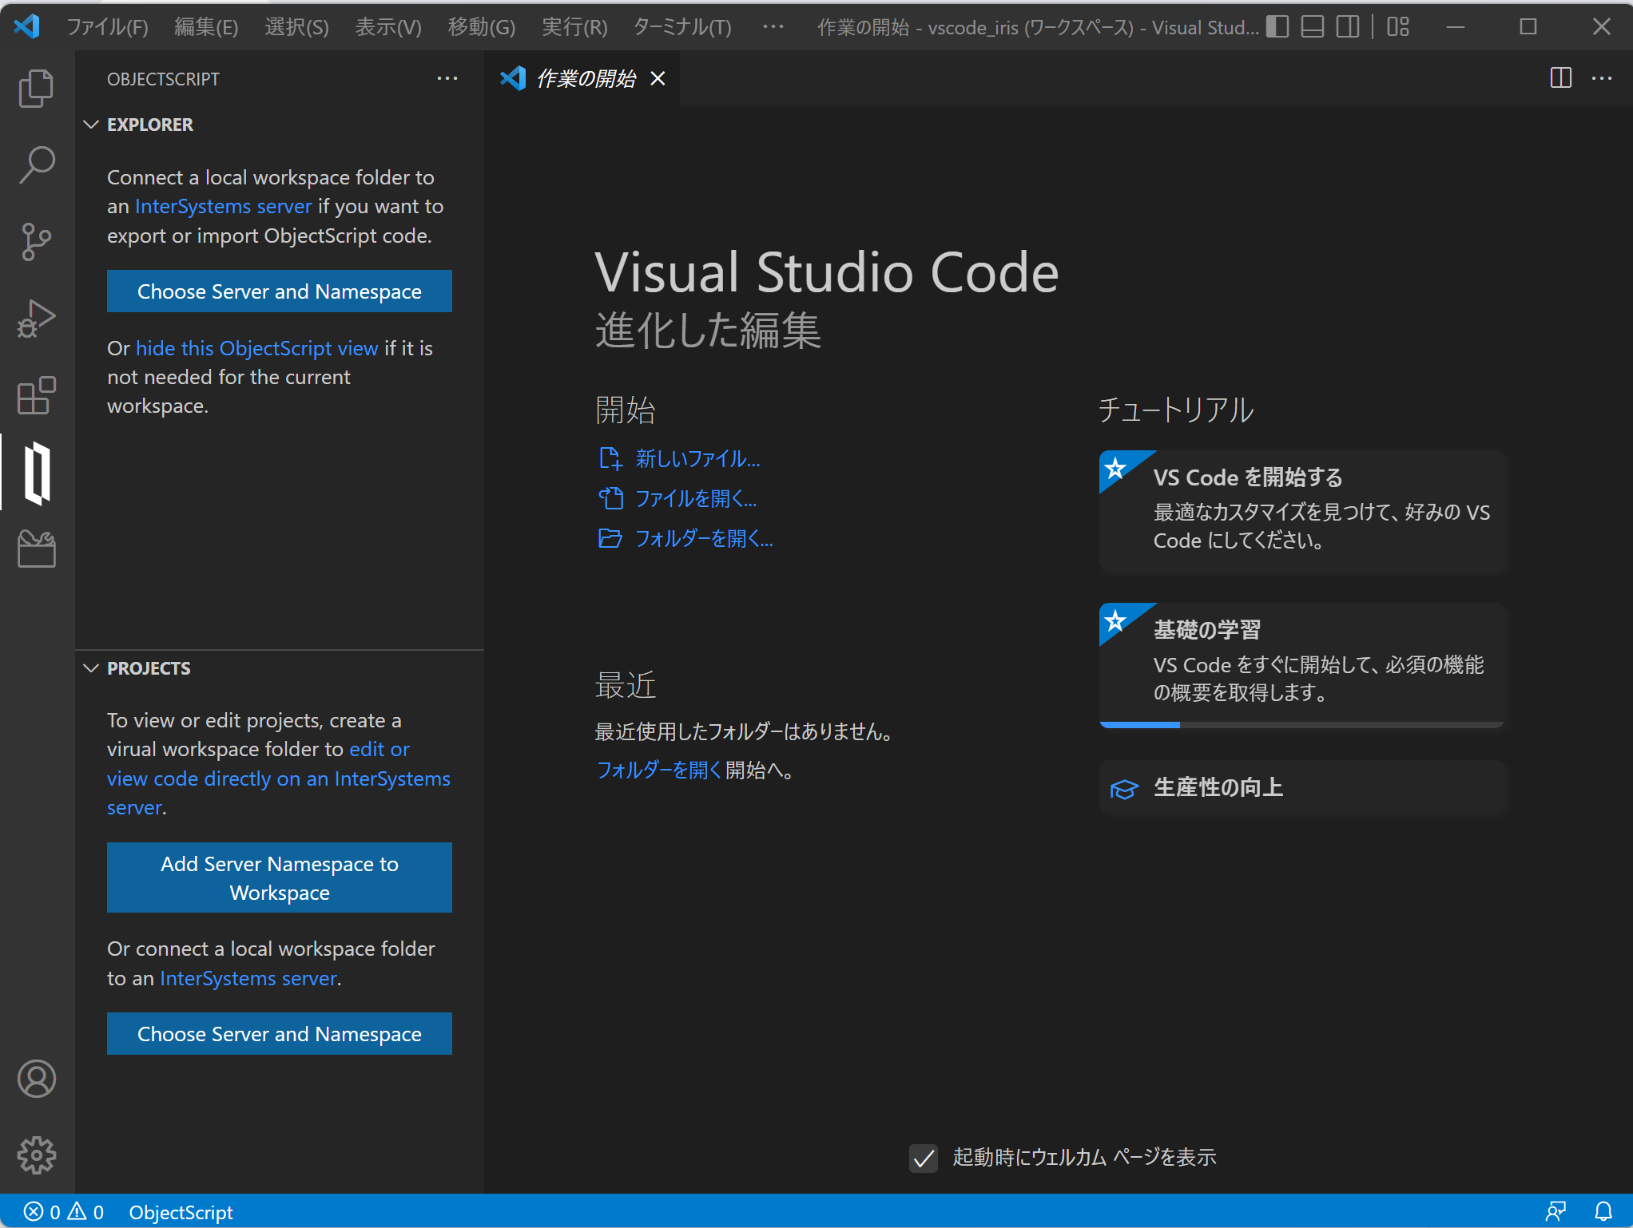Open the Extensions view icon
This screenshot has width=1633, height=1228.
pyautogui.click(x=37, y=396)
